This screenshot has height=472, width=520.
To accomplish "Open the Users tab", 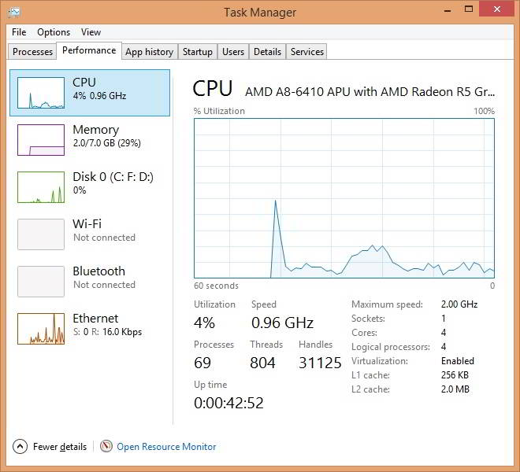I will tap(233, 52).
